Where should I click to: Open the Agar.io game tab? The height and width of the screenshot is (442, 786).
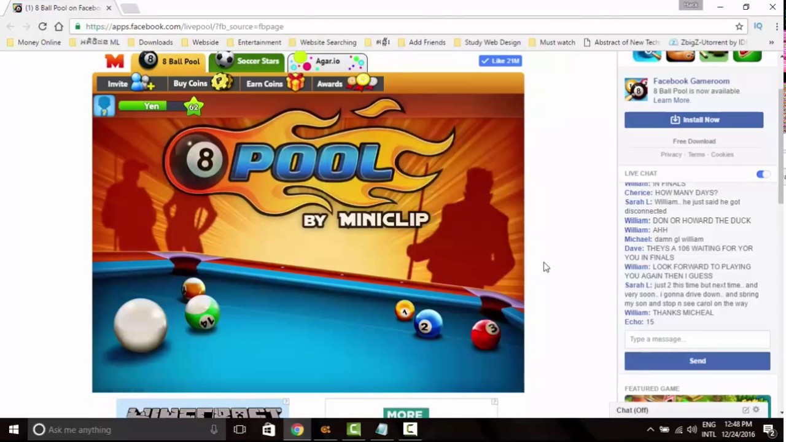click(x=327, y=61)
